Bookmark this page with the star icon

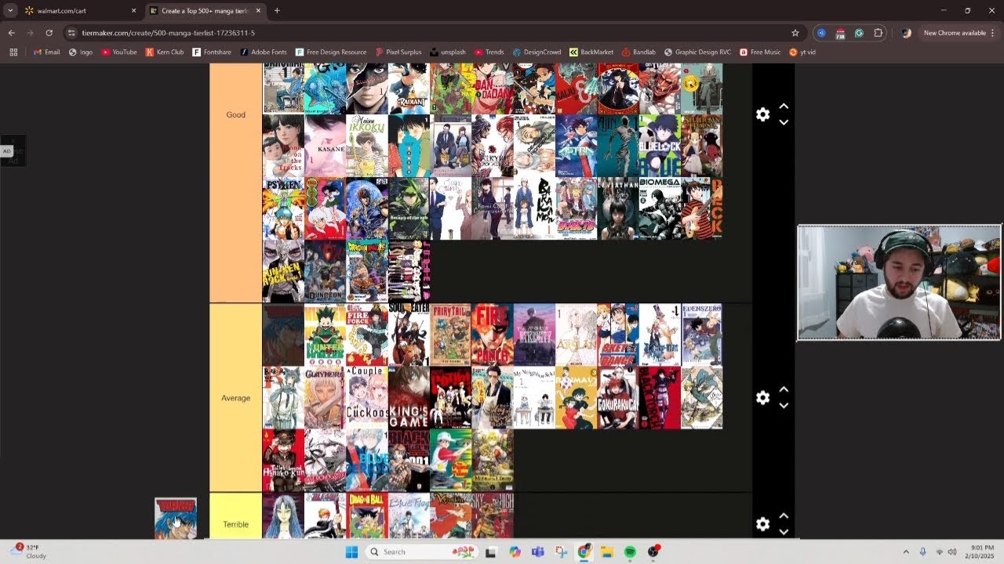(x=795, y=33)
